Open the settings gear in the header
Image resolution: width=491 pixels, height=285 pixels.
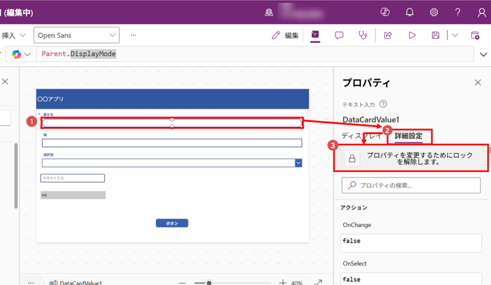click(x=434, y=12)
